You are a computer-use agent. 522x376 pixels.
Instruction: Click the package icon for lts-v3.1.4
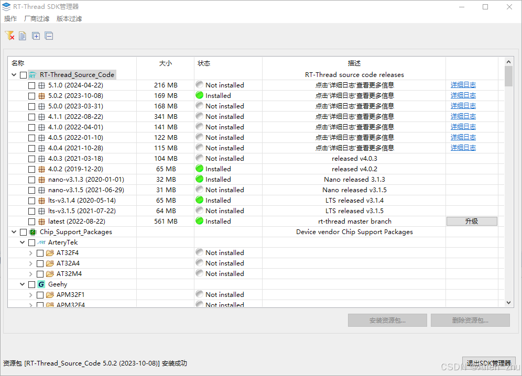pyautogui.click(x=41, y=201)
